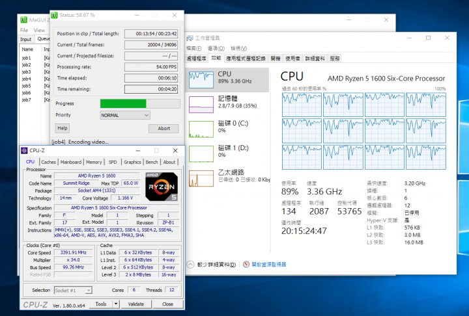Select the Disk 1 (D:) mini graph
This screenshot has width=469, height=316.
tap(201, 153)
